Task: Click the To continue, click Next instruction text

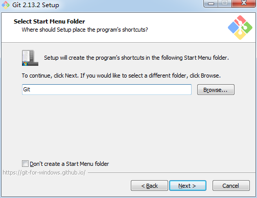Action: [x=121, y=76]
